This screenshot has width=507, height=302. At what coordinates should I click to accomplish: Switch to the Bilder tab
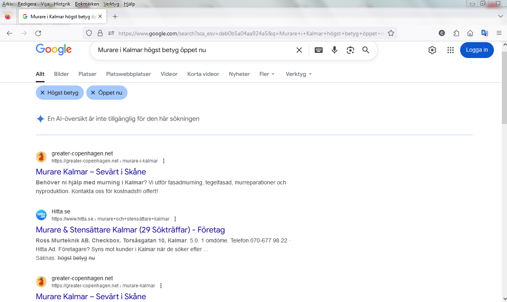coord(62,74)
